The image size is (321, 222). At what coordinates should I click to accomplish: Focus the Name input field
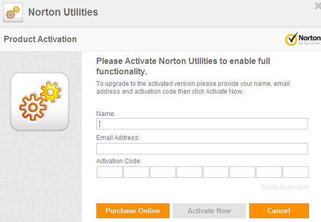pyautogui.click(x=202, y=124)
